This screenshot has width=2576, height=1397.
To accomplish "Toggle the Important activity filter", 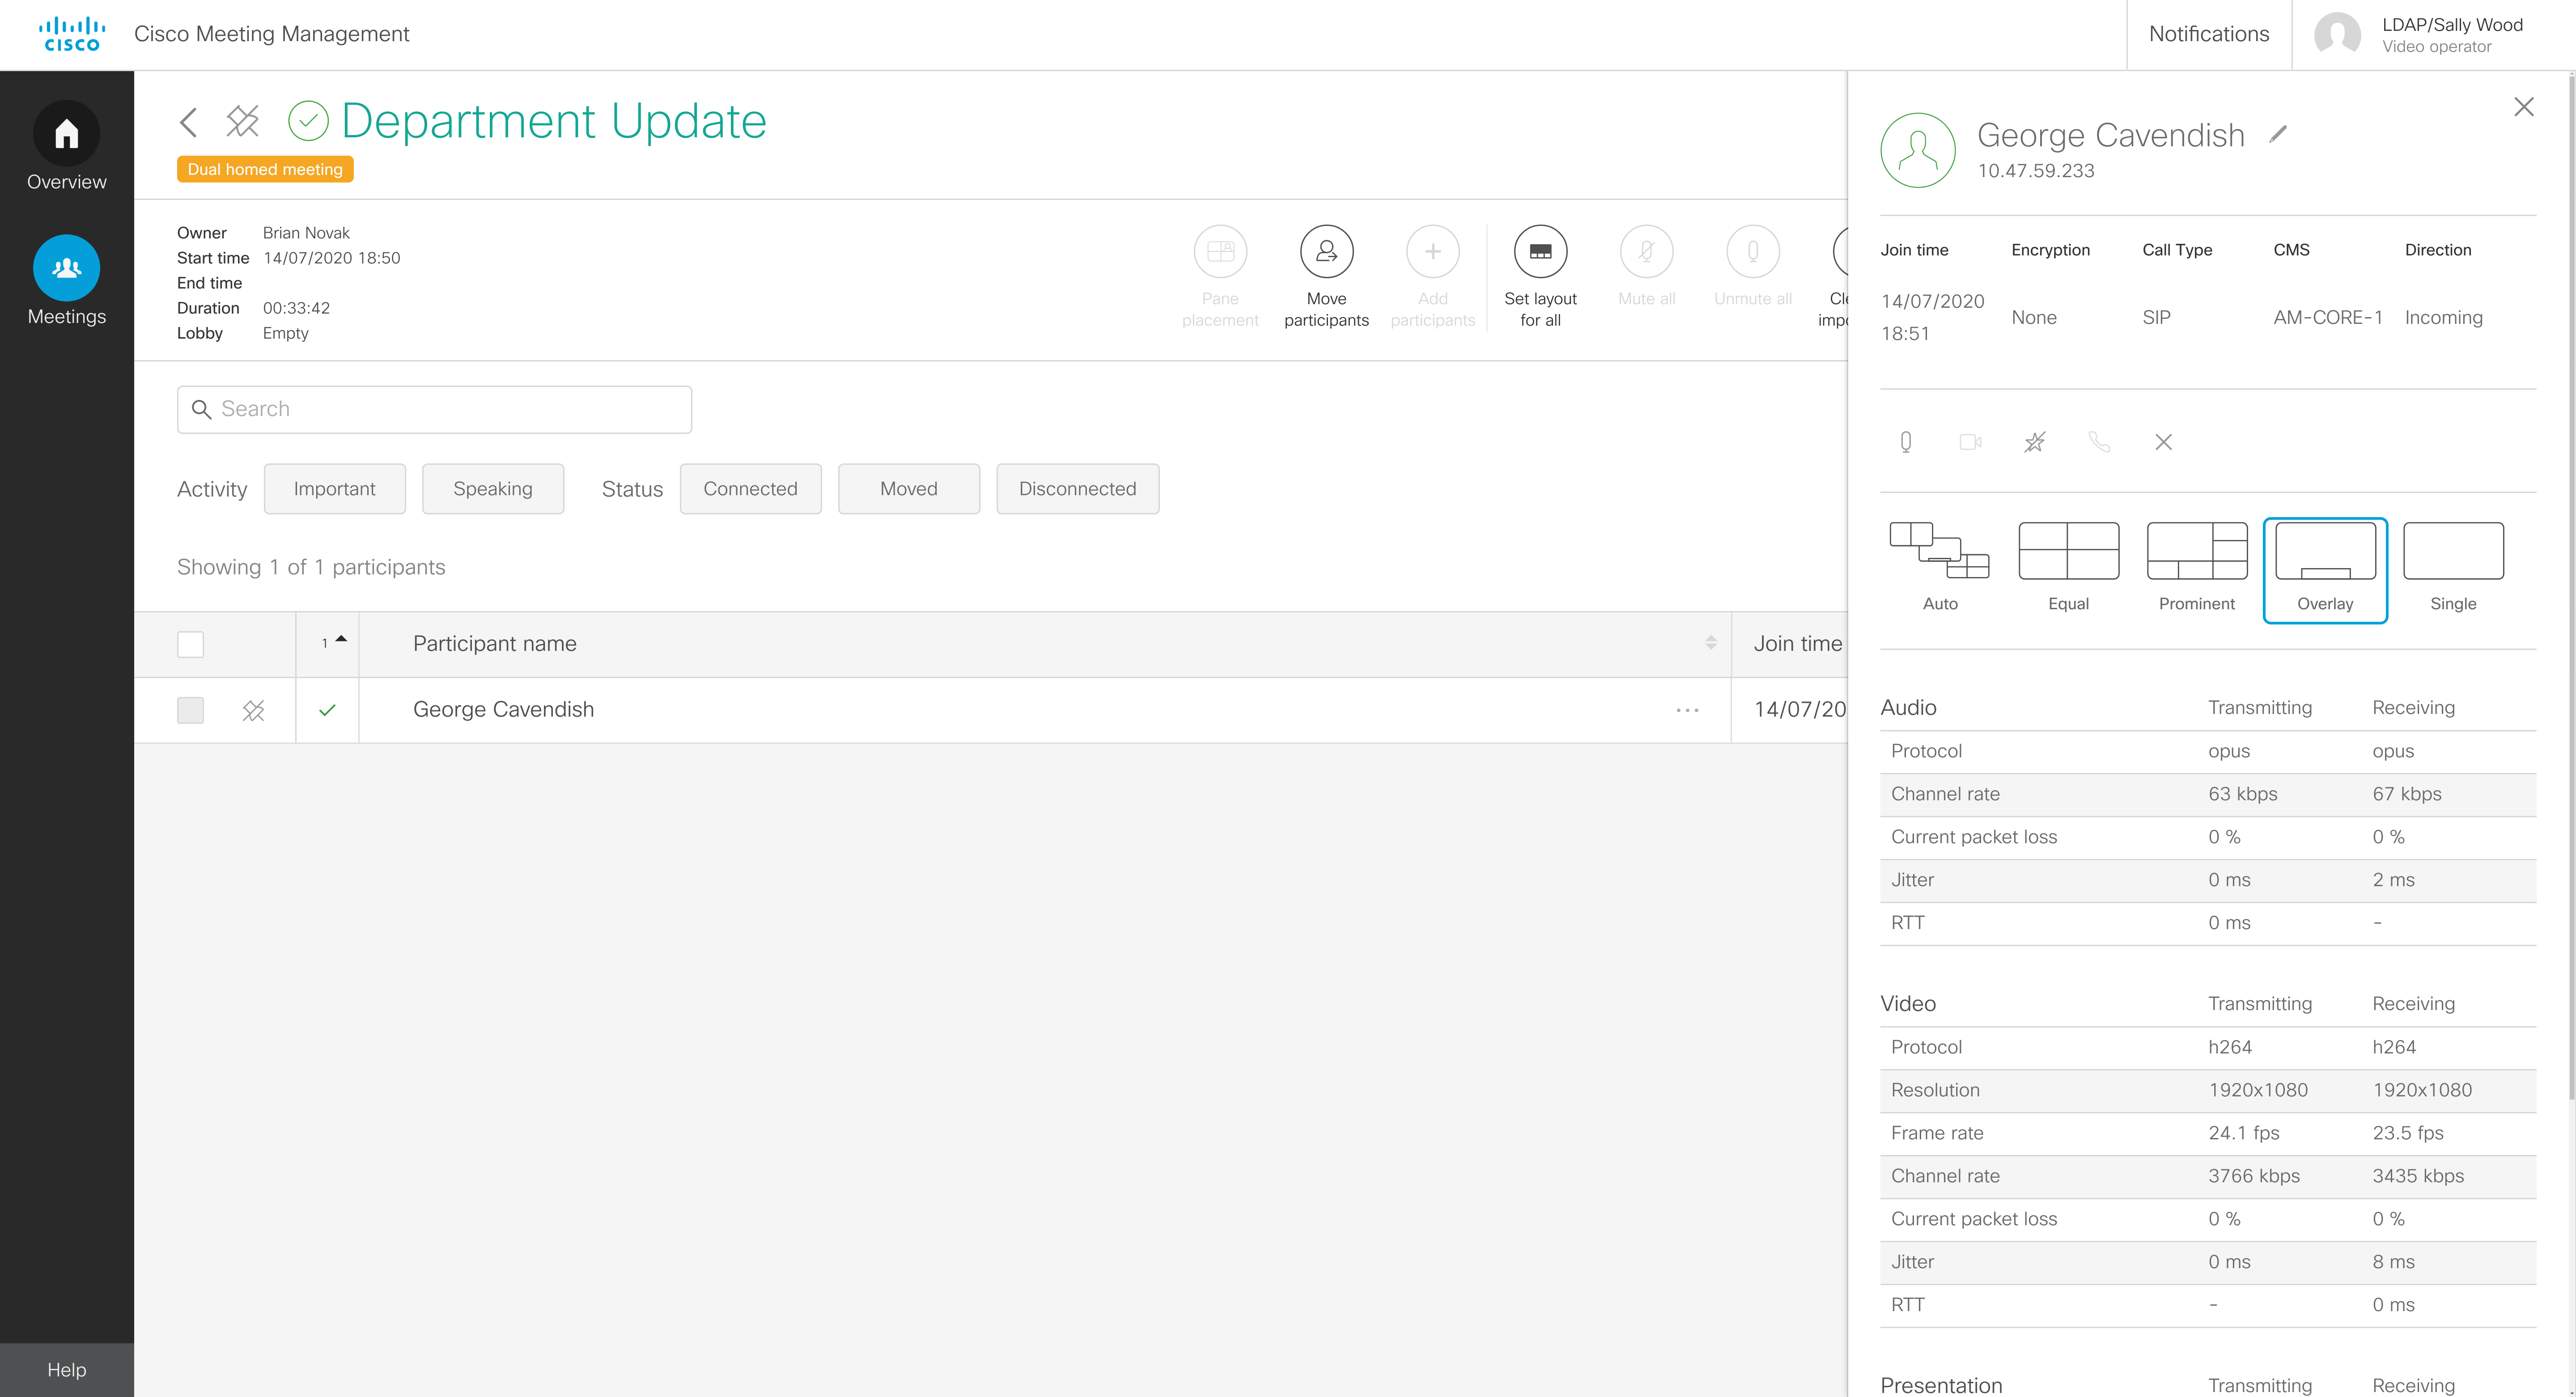I will (334, 489).
